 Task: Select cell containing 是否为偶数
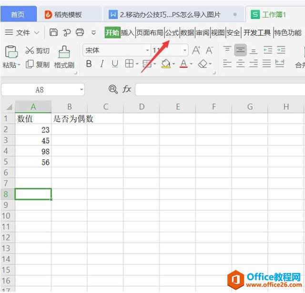(x=69, y=118)
